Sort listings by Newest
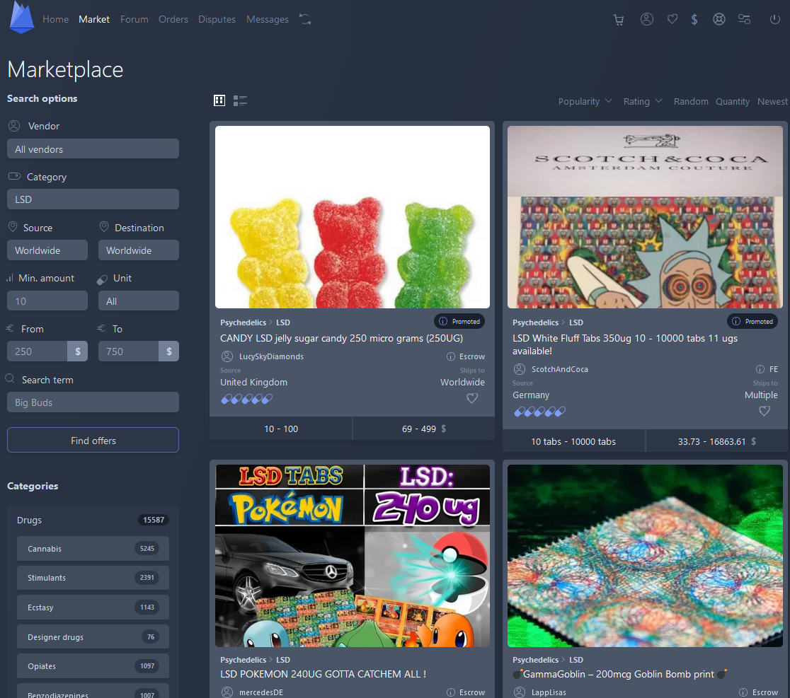Screen dimensions: 790x698 coord(772,102)
